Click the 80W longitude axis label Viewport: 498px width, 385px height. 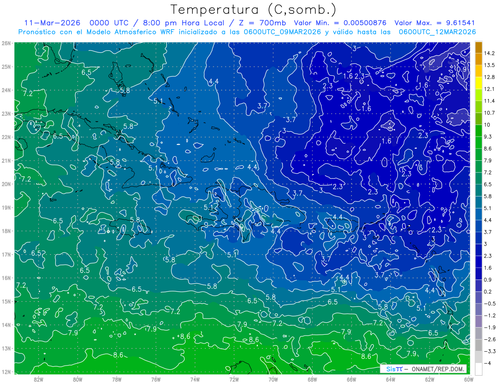[x=77, y=379]
